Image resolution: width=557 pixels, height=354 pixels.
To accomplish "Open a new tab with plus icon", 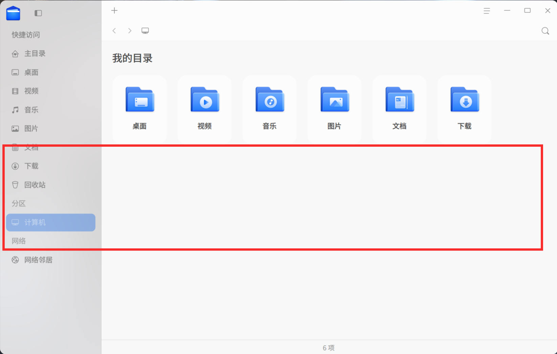I will [114, 10].
